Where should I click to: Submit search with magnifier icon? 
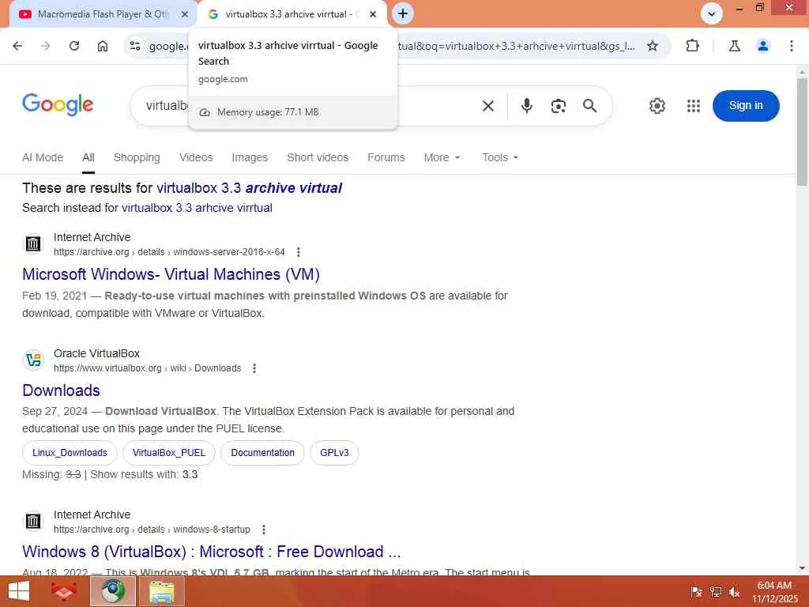(589, 106)
